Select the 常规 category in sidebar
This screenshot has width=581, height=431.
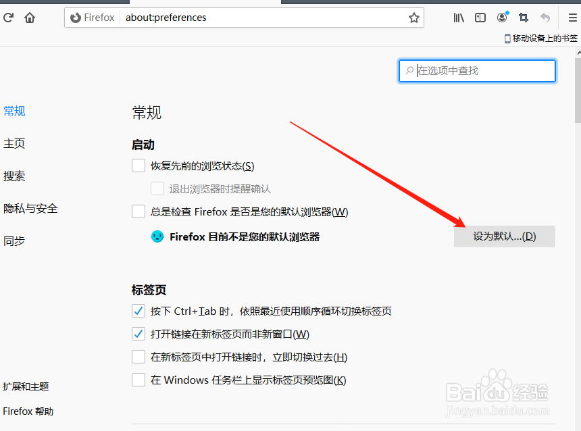(x=14, y=111)
